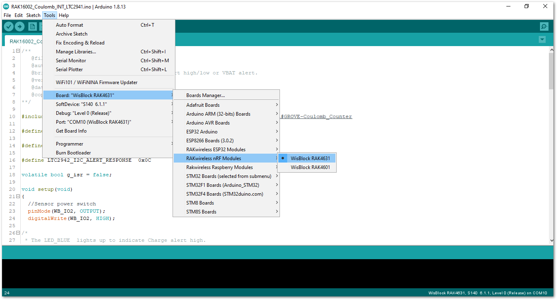Click the line number 24 in status bar

(6, 293)
